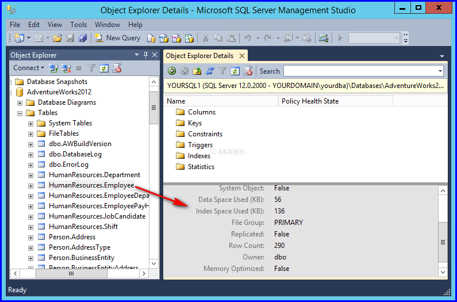Collapse the Tables node
The image size is (457, 302).
20,113
